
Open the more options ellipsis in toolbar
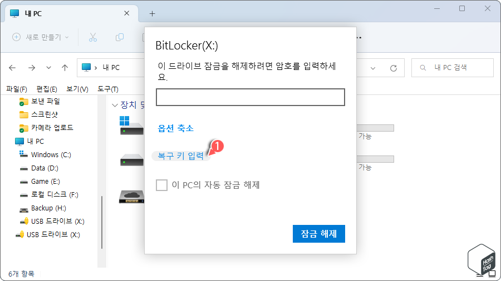pos(359,38)
